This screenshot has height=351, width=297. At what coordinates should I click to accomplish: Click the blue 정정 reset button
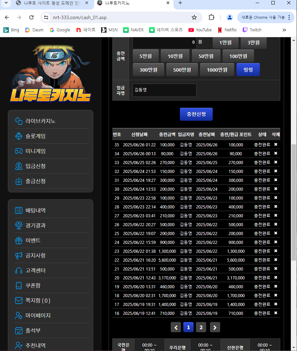(x=248, y=70)
